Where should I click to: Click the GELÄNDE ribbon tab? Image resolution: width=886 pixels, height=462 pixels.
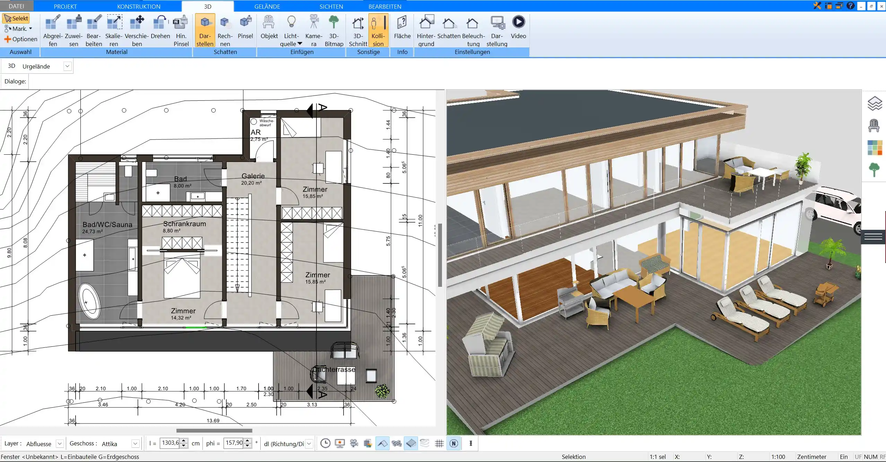(x=267, y=7)
